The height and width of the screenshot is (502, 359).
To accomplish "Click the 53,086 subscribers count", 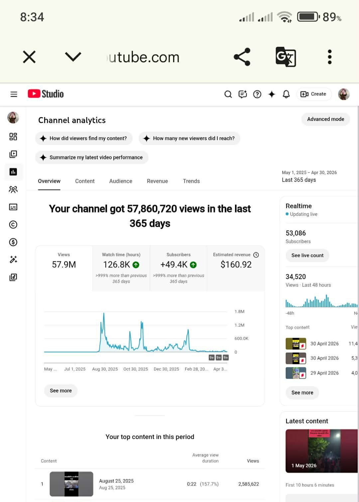I will (x=296, y=233).
